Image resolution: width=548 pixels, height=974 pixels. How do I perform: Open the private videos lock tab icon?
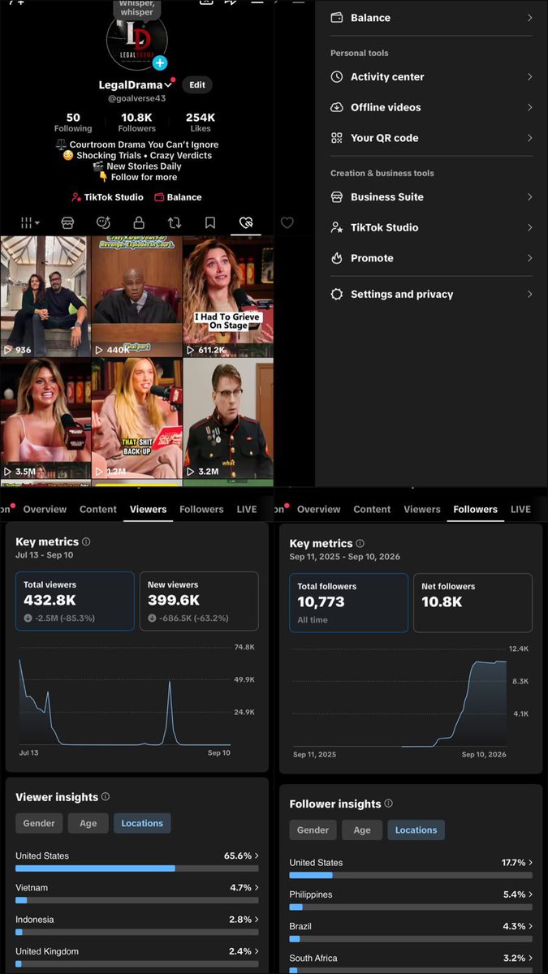[139, 222]
